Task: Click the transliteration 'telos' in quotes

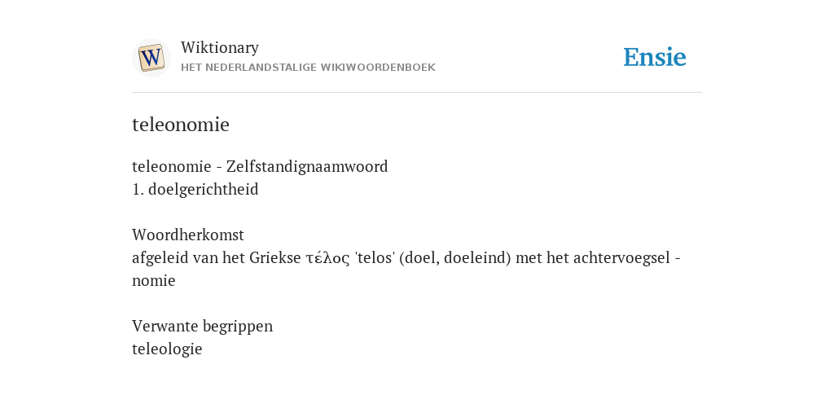Action: (x=375, y=258)
